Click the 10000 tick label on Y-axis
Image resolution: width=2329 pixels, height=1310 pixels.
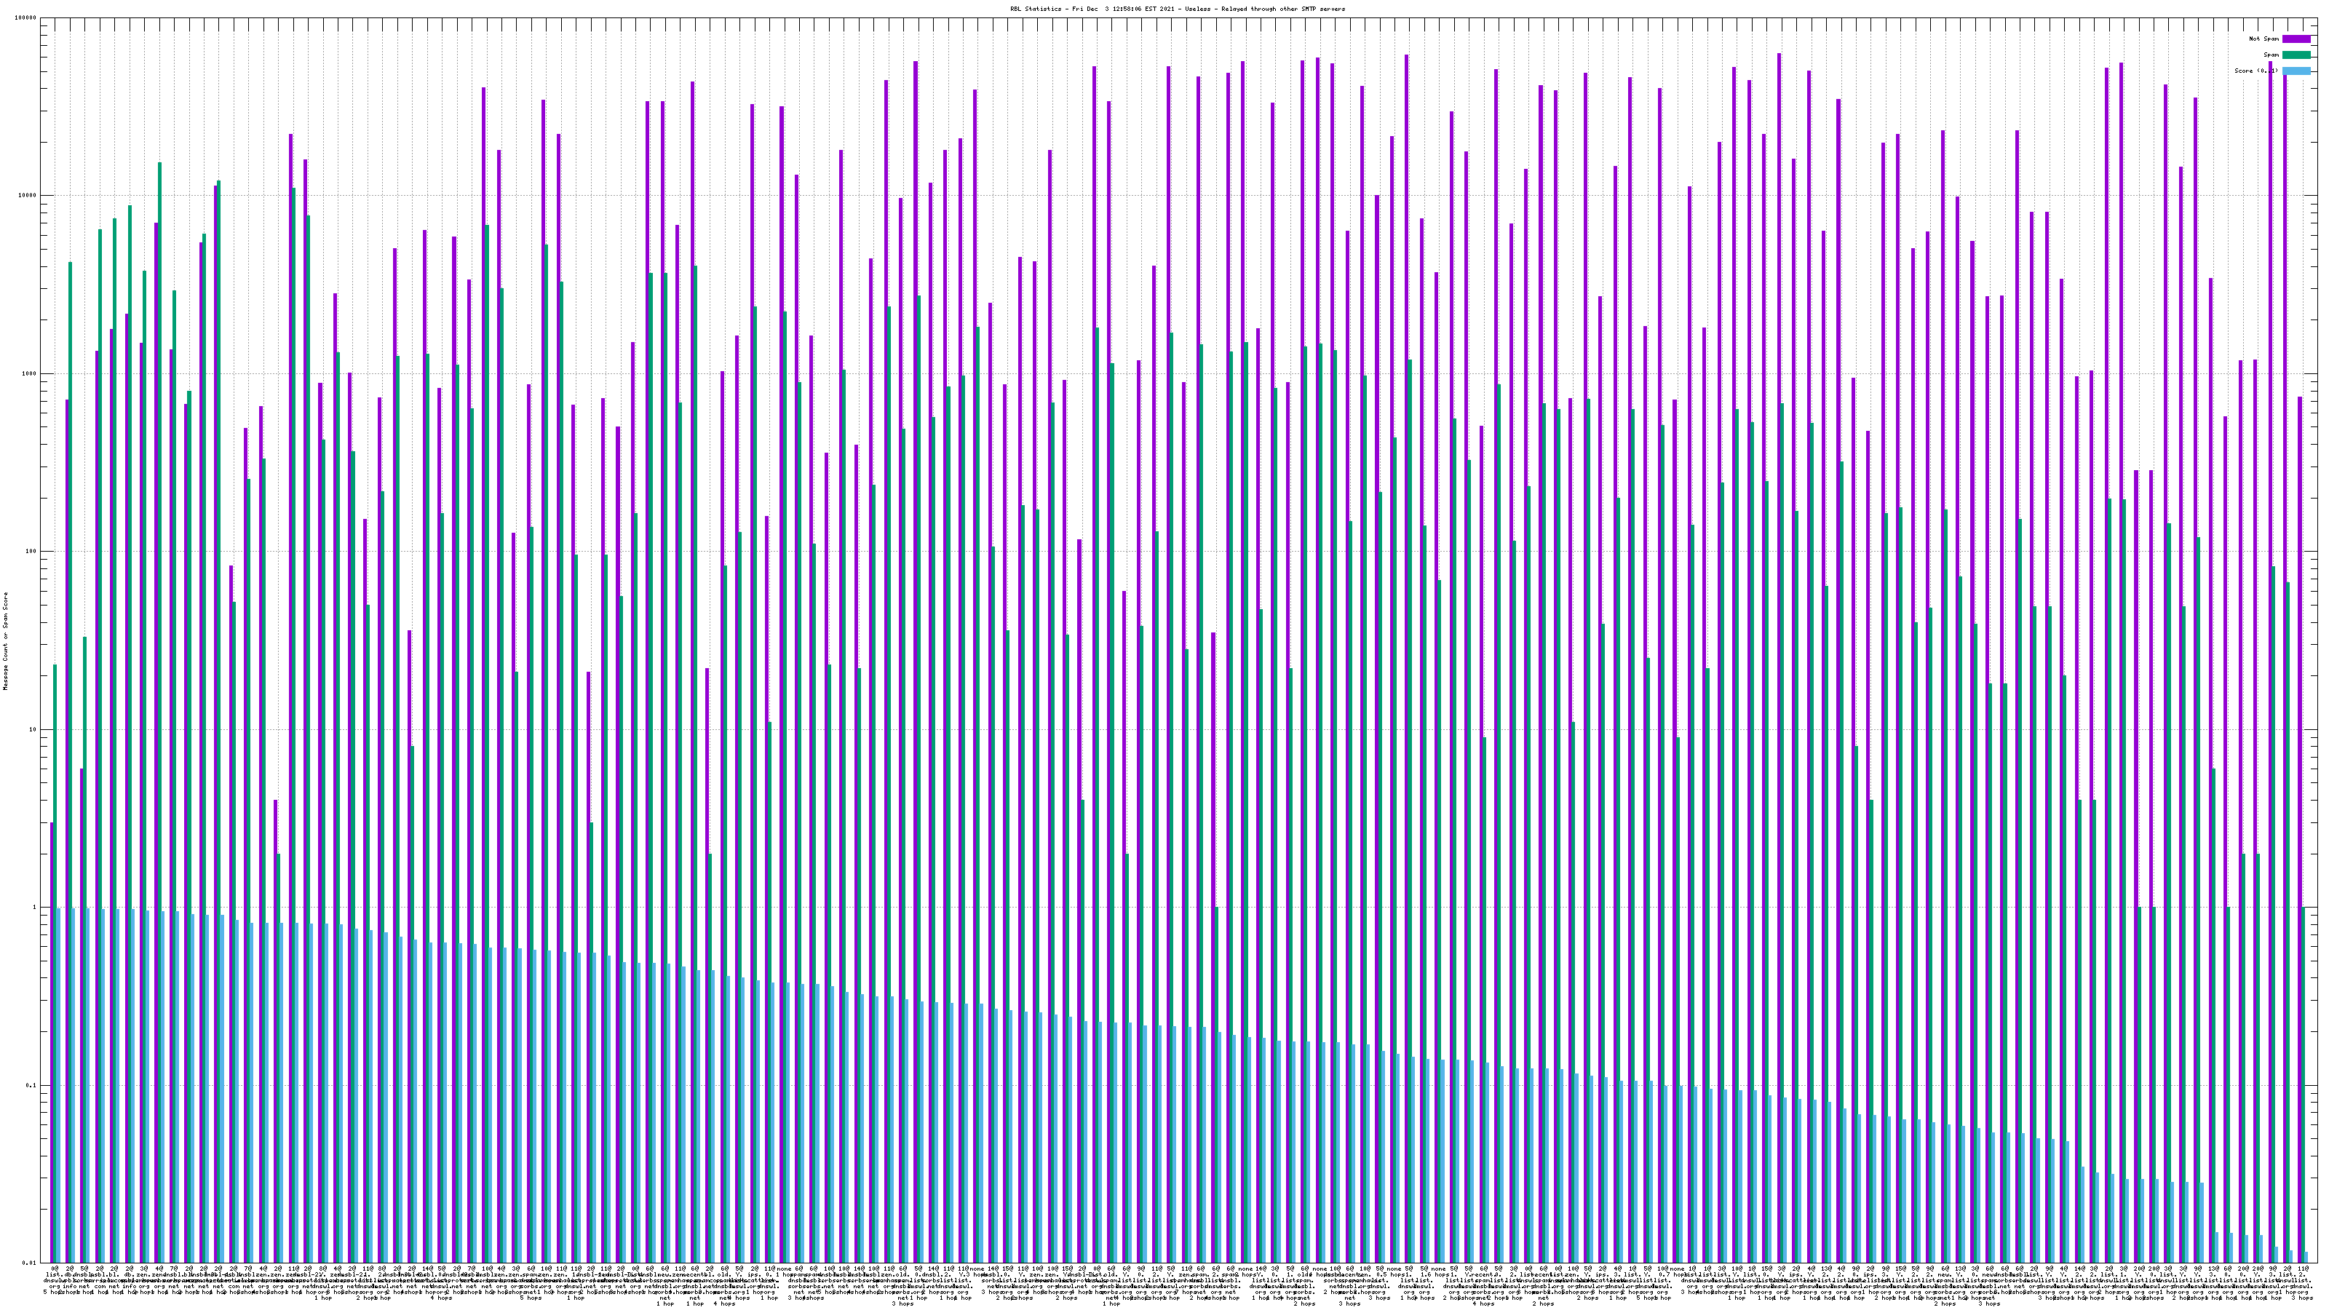(x=28, y=195)
